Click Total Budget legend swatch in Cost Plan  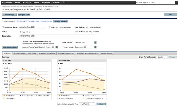pos(4,98)
